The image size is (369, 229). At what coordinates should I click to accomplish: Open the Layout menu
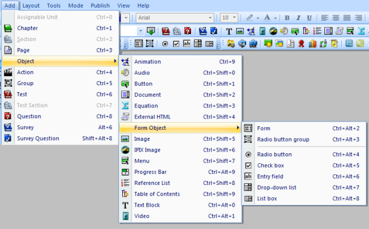[x=31, y=5]
